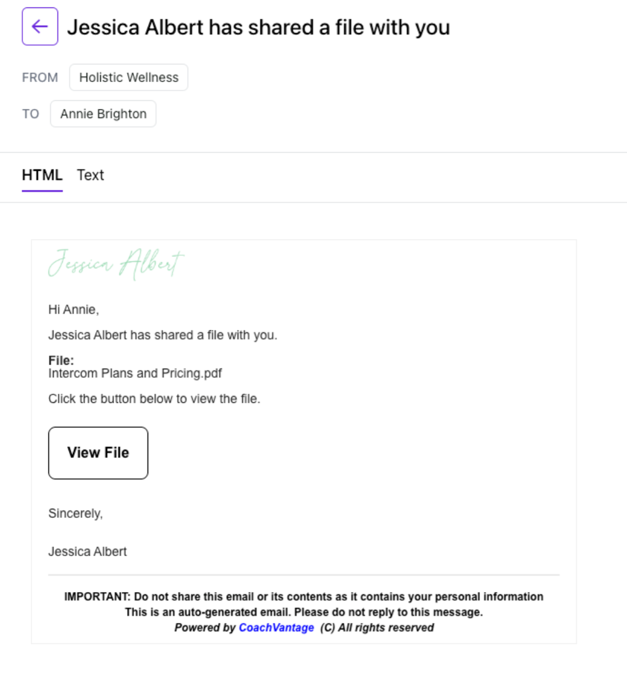Image resolution: width=627 pixels, height=686 pixels.
Task: Click the Hi Annie greeting line
Action: (x=73, y=309)
